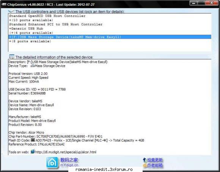Select the '(4 ports available)' row

tap(110, 33)
